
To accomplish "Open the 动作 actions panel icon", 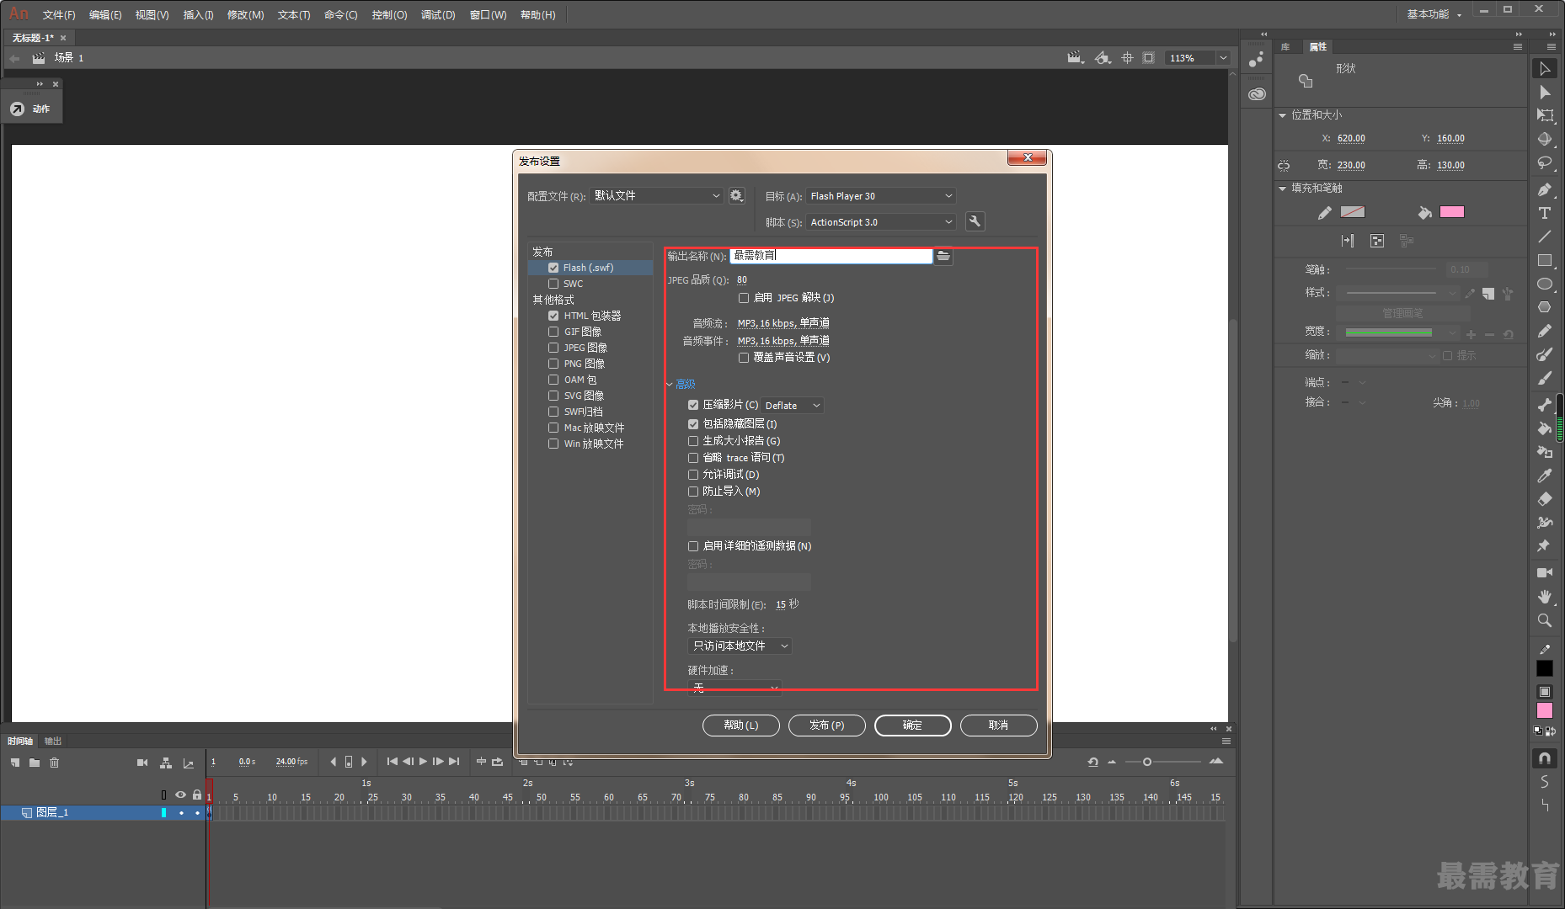I will (17, 109).
